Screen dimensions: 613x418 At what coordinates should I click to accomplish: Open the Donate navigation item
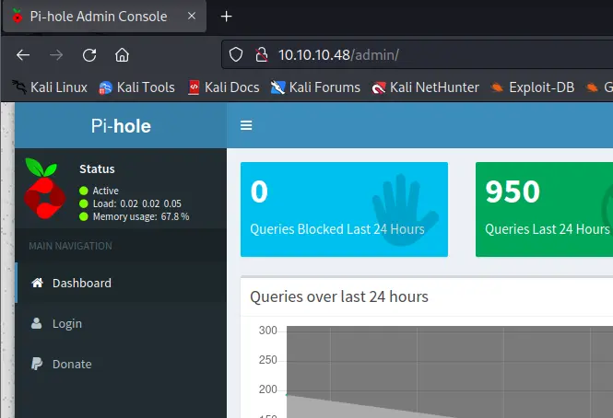(x=121, y=364)
